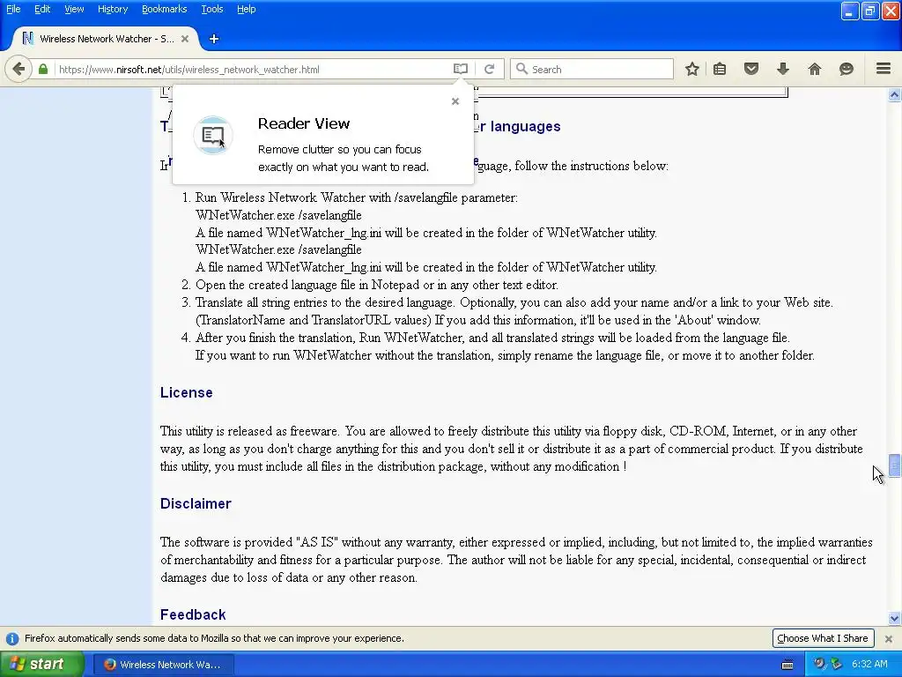Close the Wireless Network Watcher tab

click(x=185, y=39)
